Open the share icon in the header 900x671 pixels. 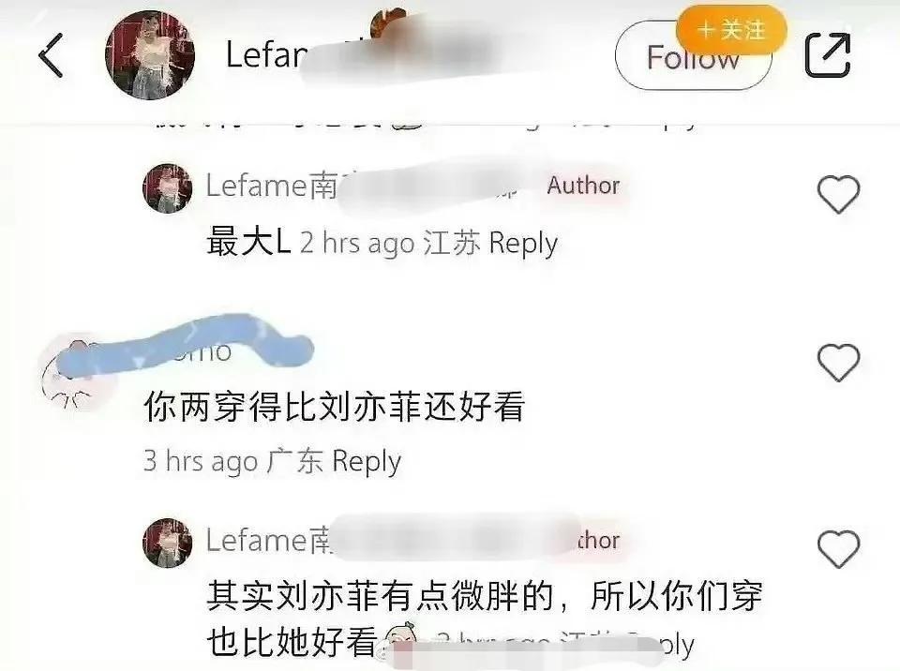[x=827, y=54]
